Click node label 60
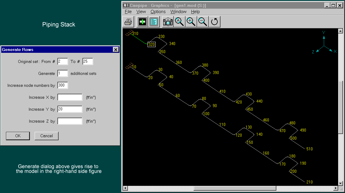This screenshot has width=345, height=193. 177,96
